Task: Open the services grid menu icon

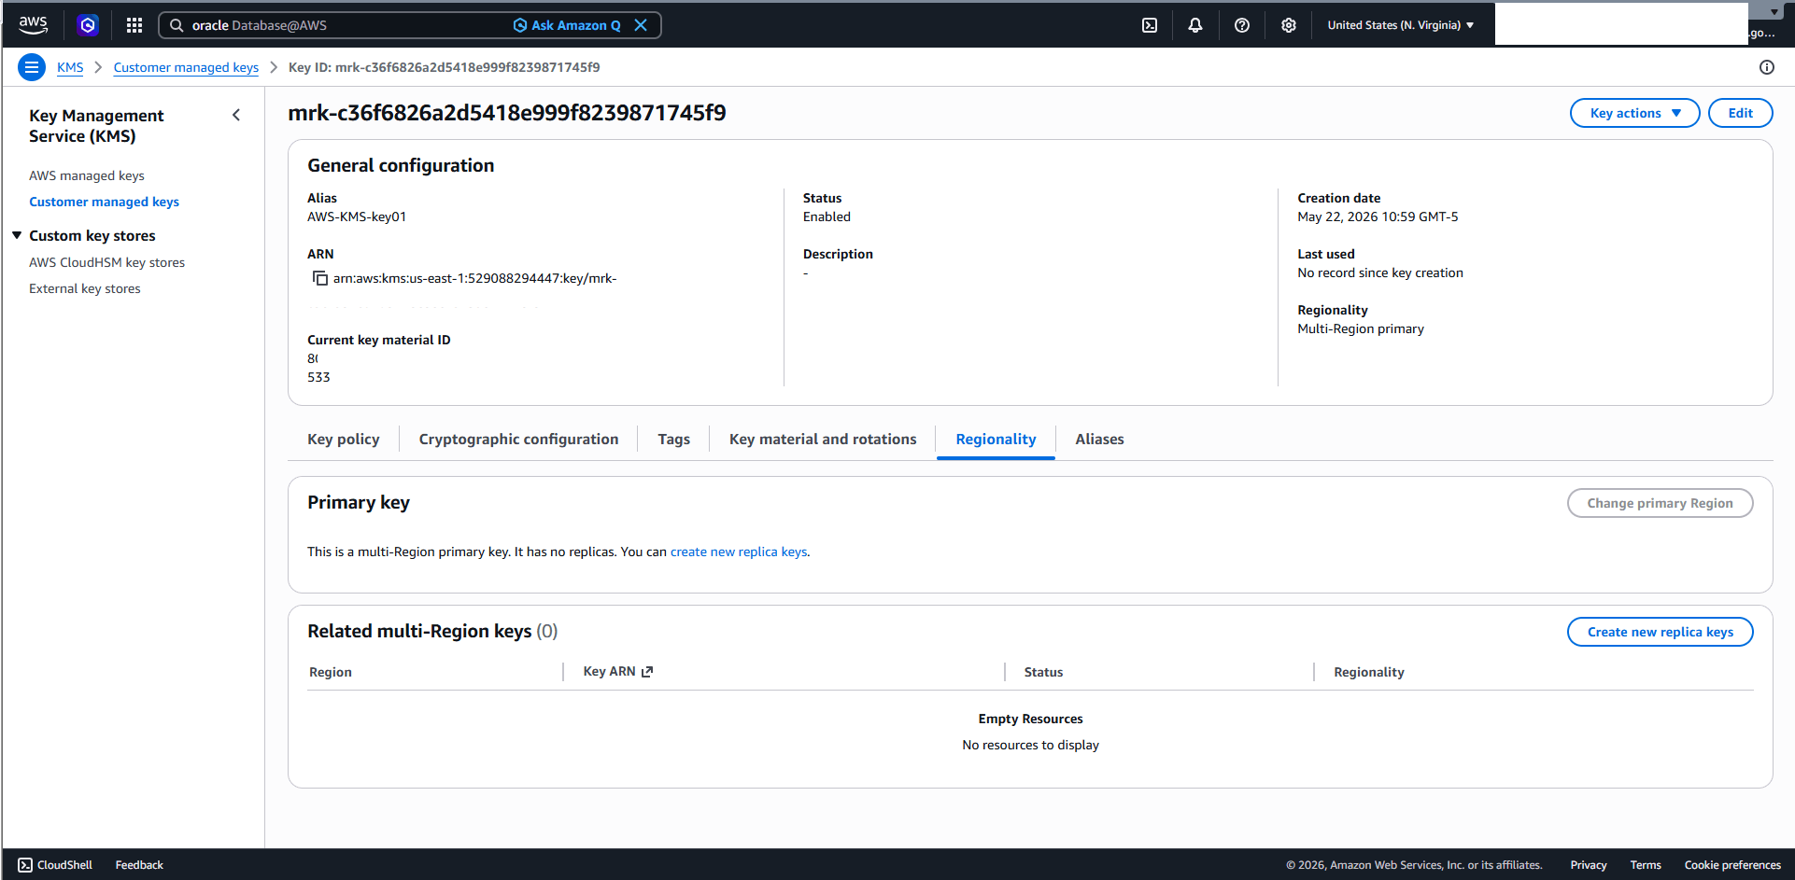Action: pos(134,25)
